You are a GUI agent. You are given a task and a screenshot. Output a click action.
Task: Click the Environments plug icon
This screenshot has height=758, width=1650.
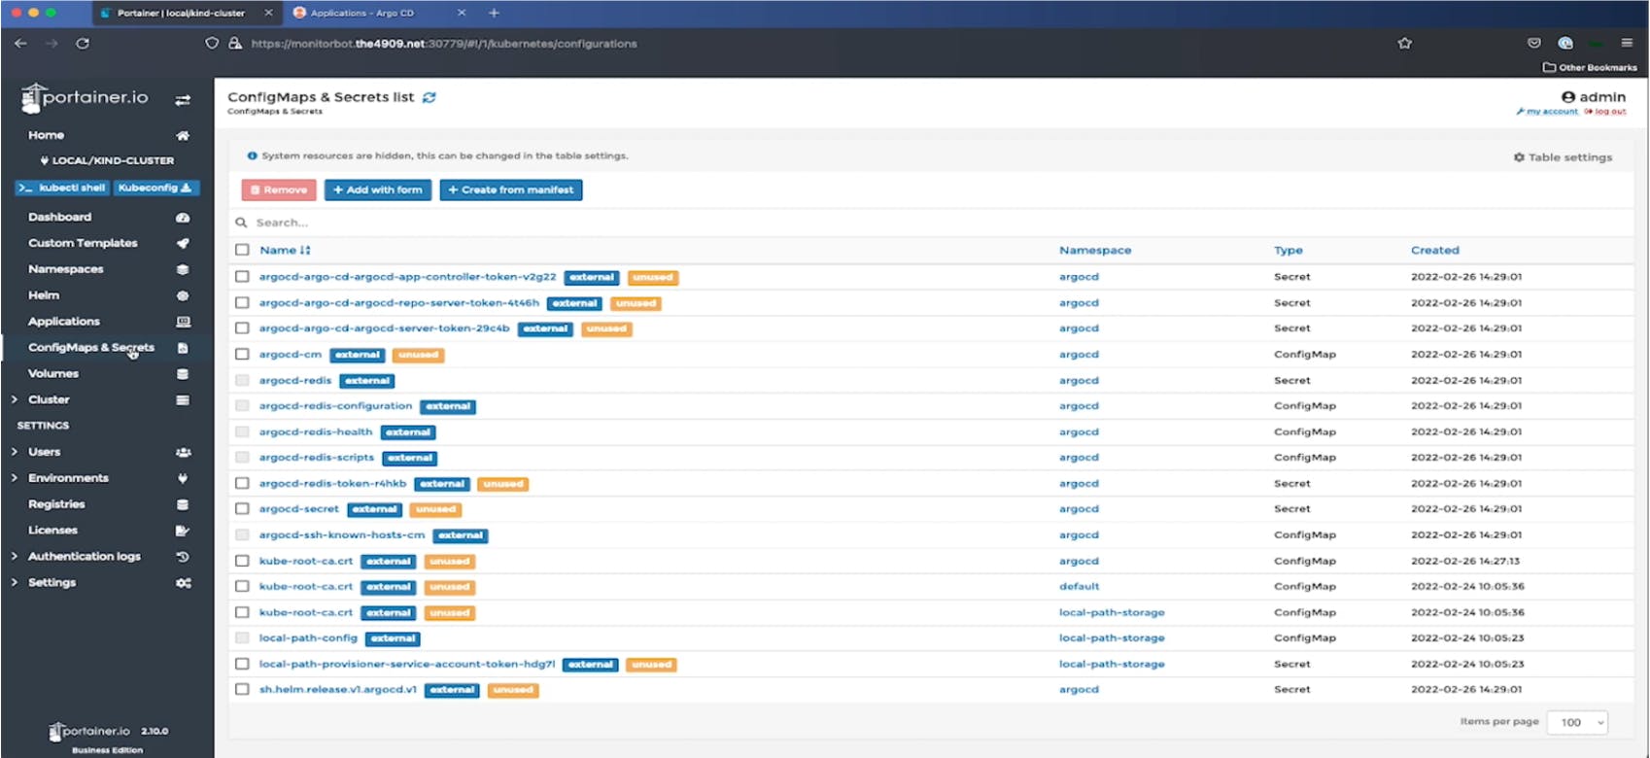click(183, 479)
